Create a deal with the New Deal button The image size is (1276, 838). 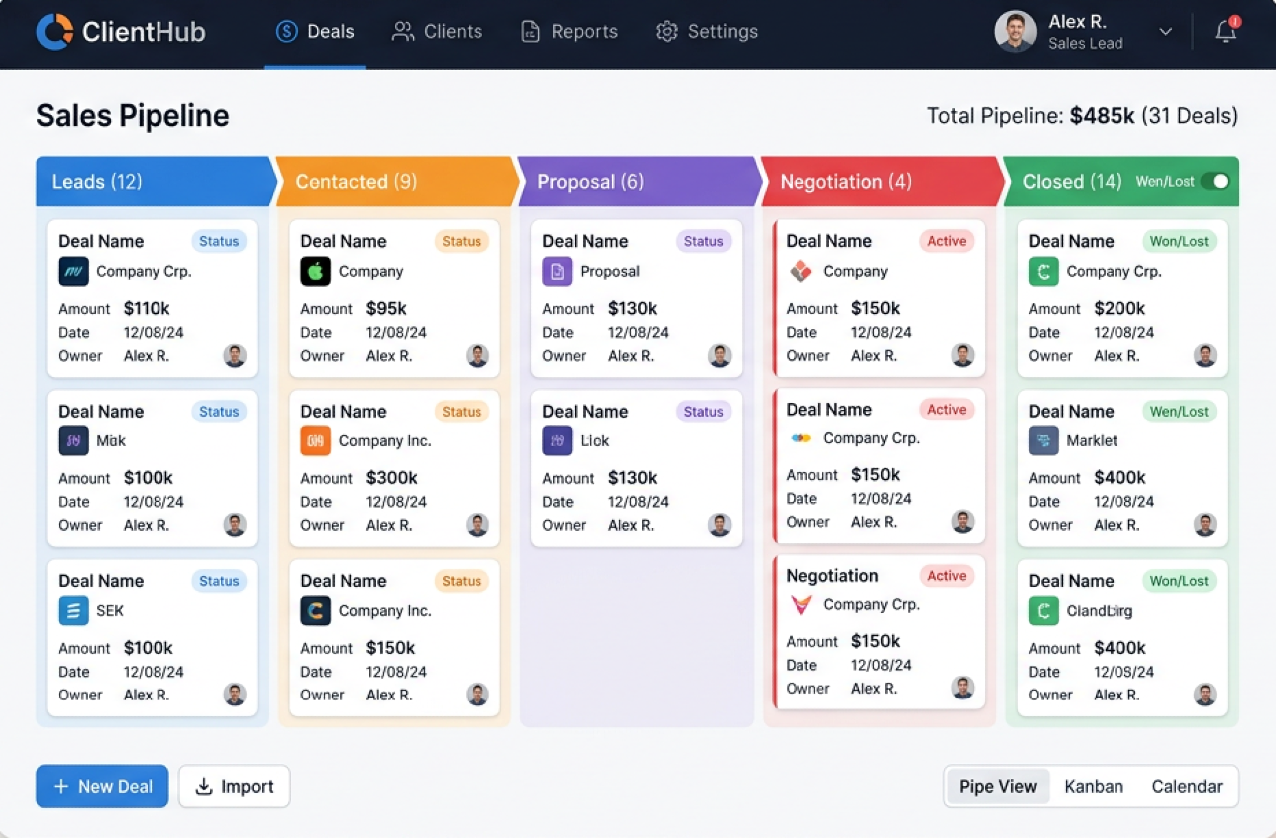pyautogui.click(x=102, y=786)
